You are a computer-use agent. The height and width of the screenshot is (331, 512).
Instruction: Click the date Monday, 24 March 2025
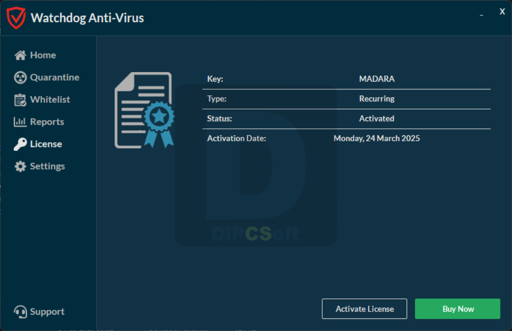(x=377, y=138)
